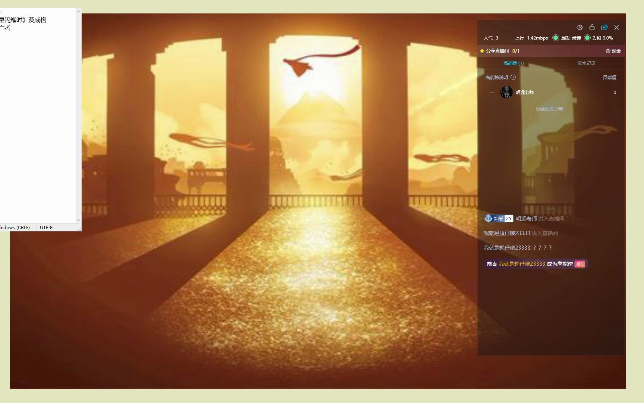644x403 pixels.
Task: Open 高能榜说明 question mark help
Action: pos(513,77)
